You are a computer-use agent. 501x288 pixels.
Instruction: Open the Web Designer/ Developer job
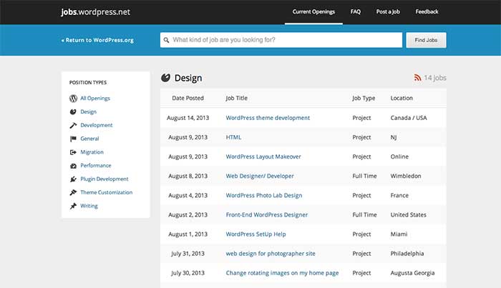point(260,176)
